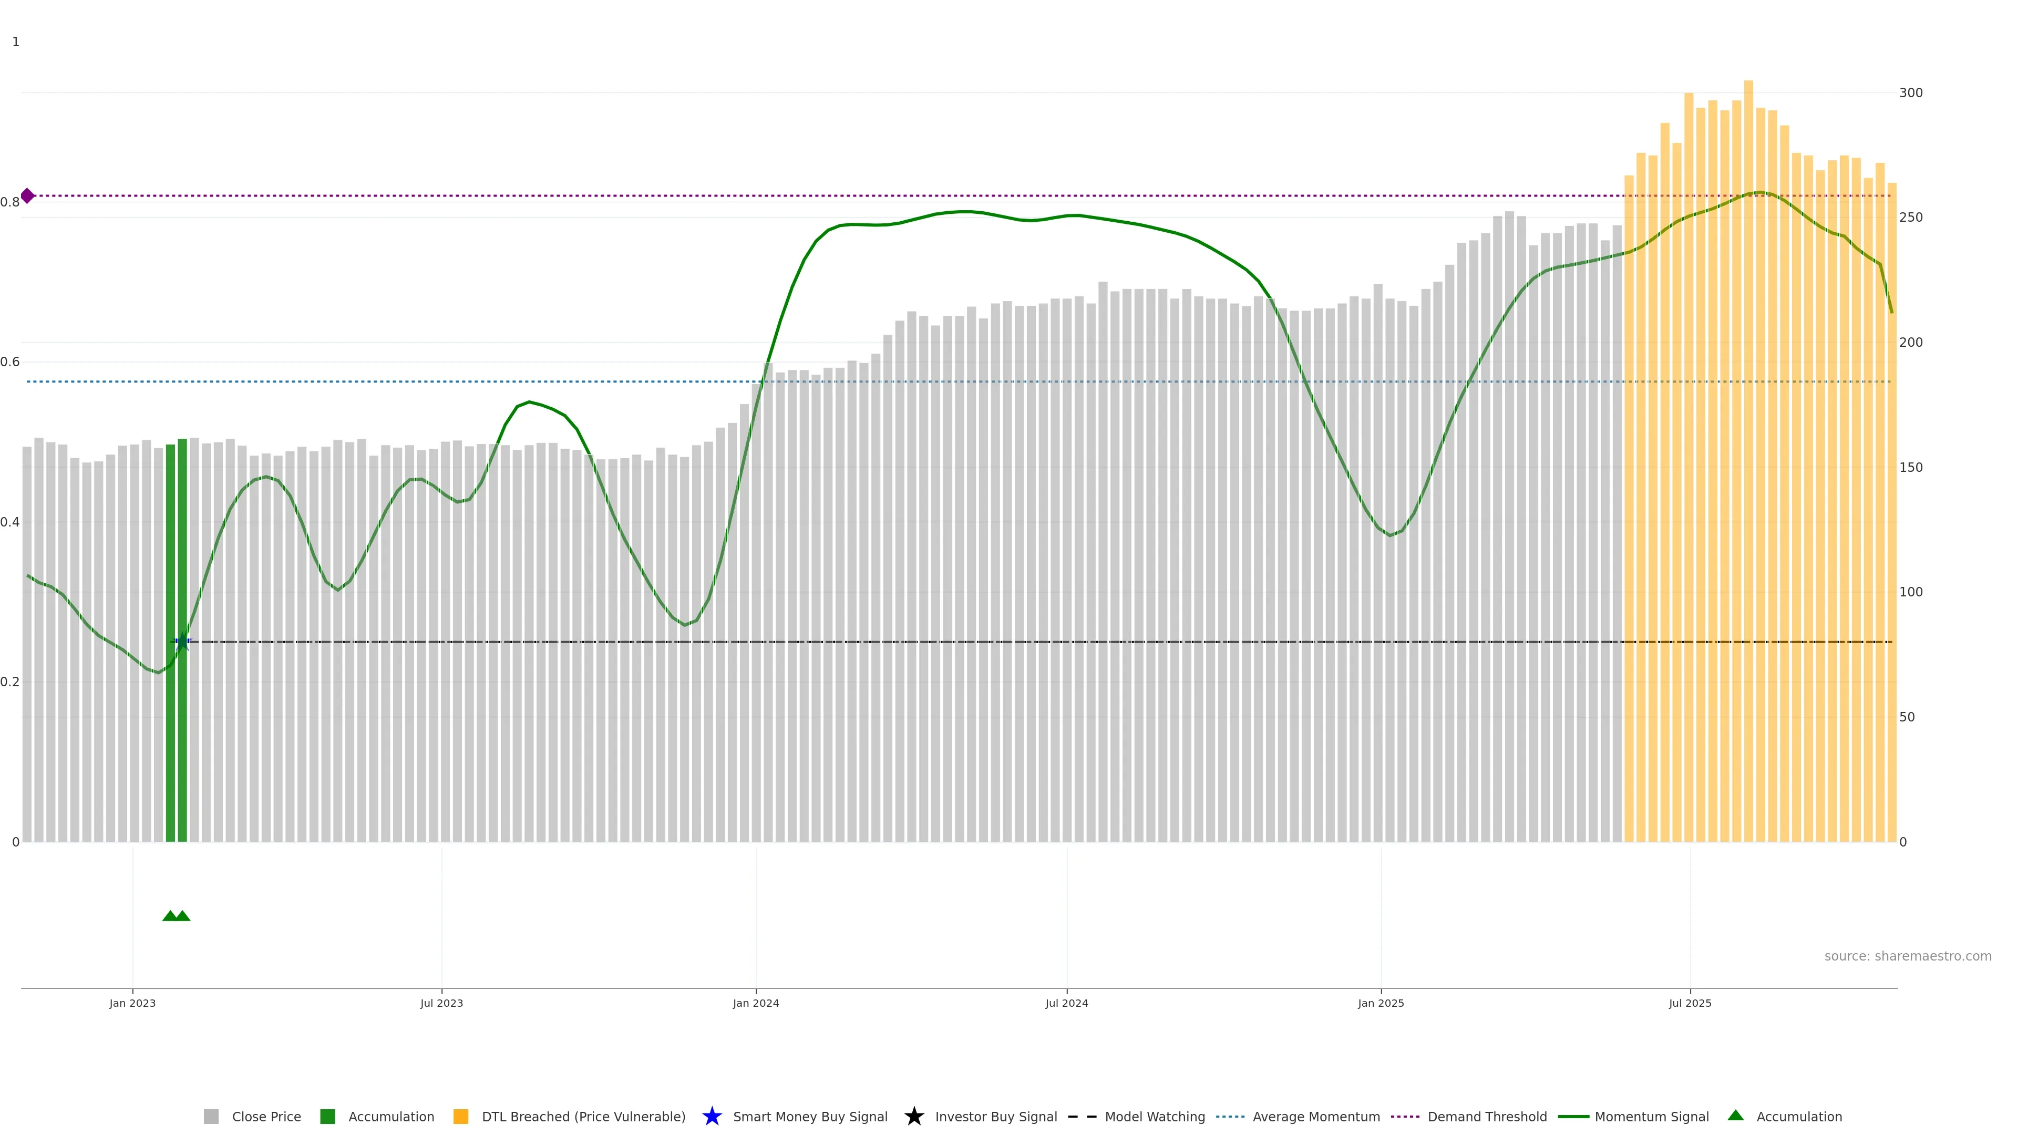Click the Jul 2025 axis label
Viewport: 2018px width, 1135px height.
click(1690, 1003)
